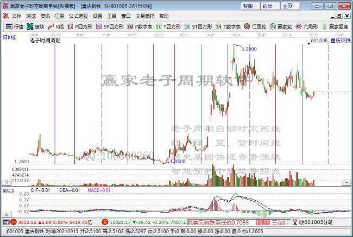Viewport: 353px width, 237px height.
Task: Click MACD=0.01 value
Action: (99, 190)
